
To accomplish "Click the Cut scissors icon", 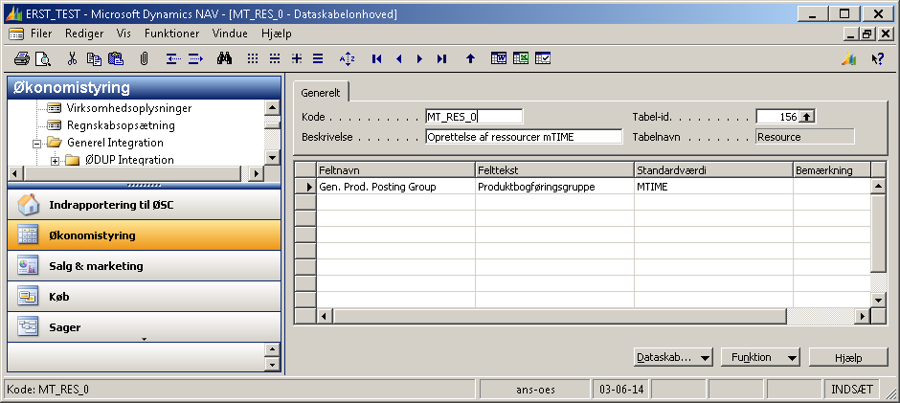I will tap(74, 58).
